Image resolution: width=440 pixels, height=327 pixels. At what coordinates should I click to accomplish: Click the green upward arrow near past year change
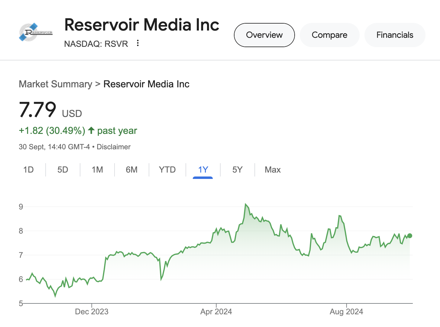pos(91,130)
